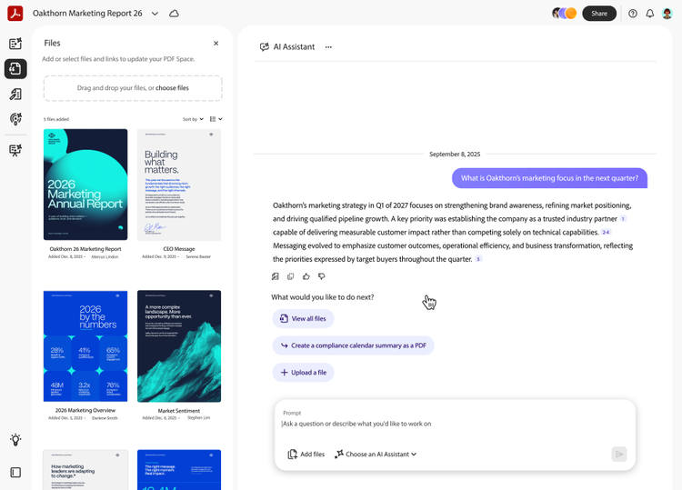682x490 pixels.
Task: Click the lightbulb tips icon
Action: coord(15,440)
